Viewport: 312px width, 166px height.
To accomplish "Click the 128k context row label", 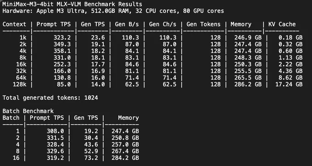I will tap(19, 84).
